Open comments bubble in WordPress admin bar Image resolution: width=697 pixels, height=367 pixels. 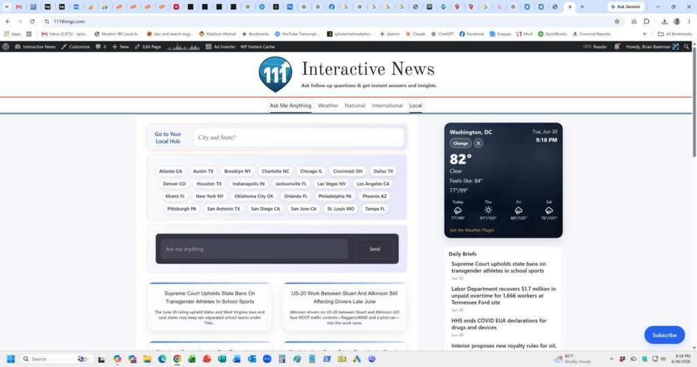(x=101, y=47)
